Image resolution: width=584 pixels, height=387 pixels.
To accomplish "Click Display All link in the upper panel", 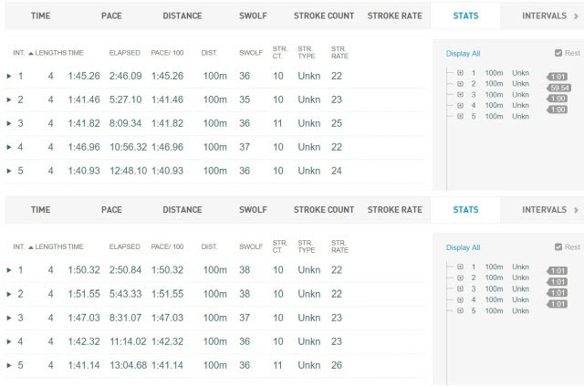I will [463, 54].
